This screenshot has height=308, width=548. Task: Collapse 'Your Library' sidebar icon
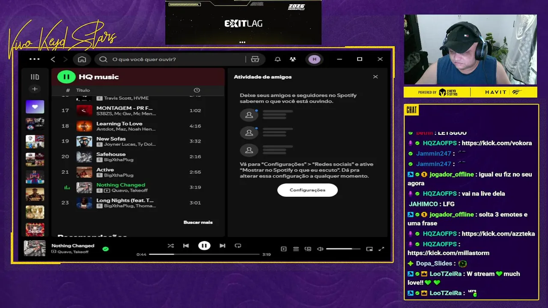[35, 77]
